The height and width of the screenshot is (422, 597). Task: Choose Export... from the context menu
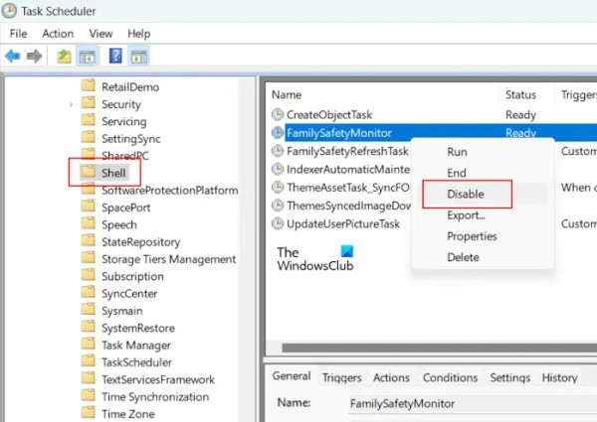483,215
